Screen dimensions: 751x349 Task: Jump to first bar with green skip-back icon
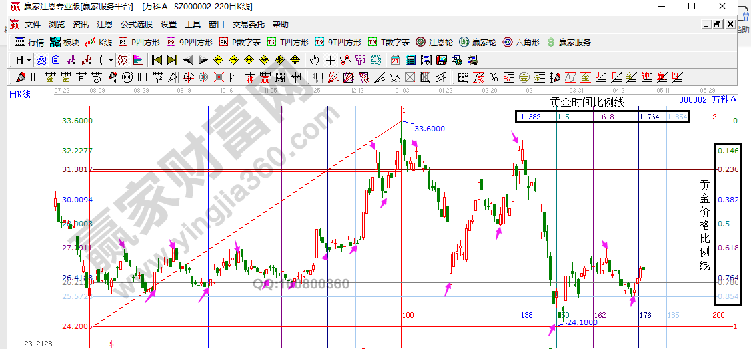click(157, 59)
